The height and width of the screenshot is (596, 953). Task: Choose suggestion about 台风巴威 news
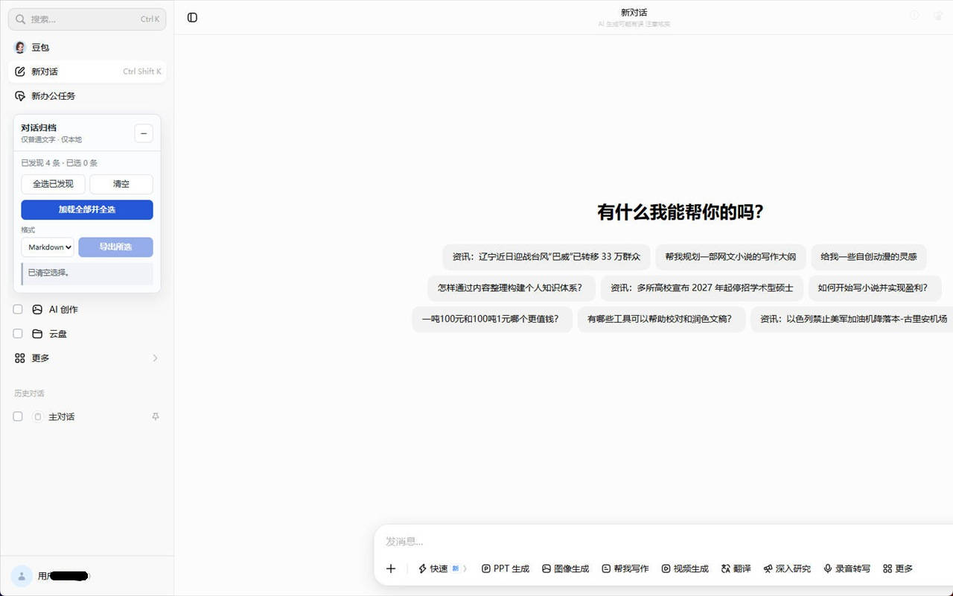[546, 257]
